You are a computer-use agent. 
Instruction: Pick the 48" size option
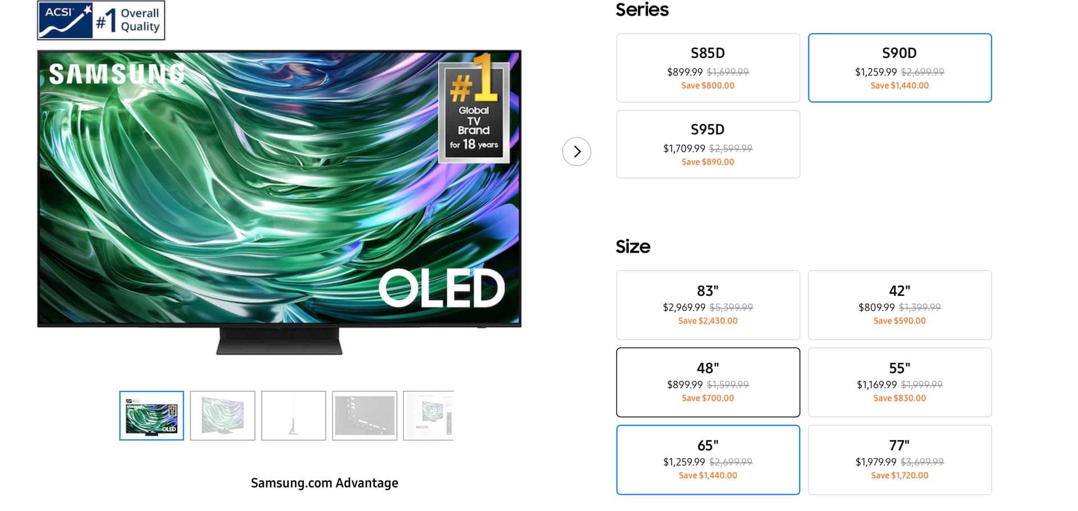tap(707, 382)
